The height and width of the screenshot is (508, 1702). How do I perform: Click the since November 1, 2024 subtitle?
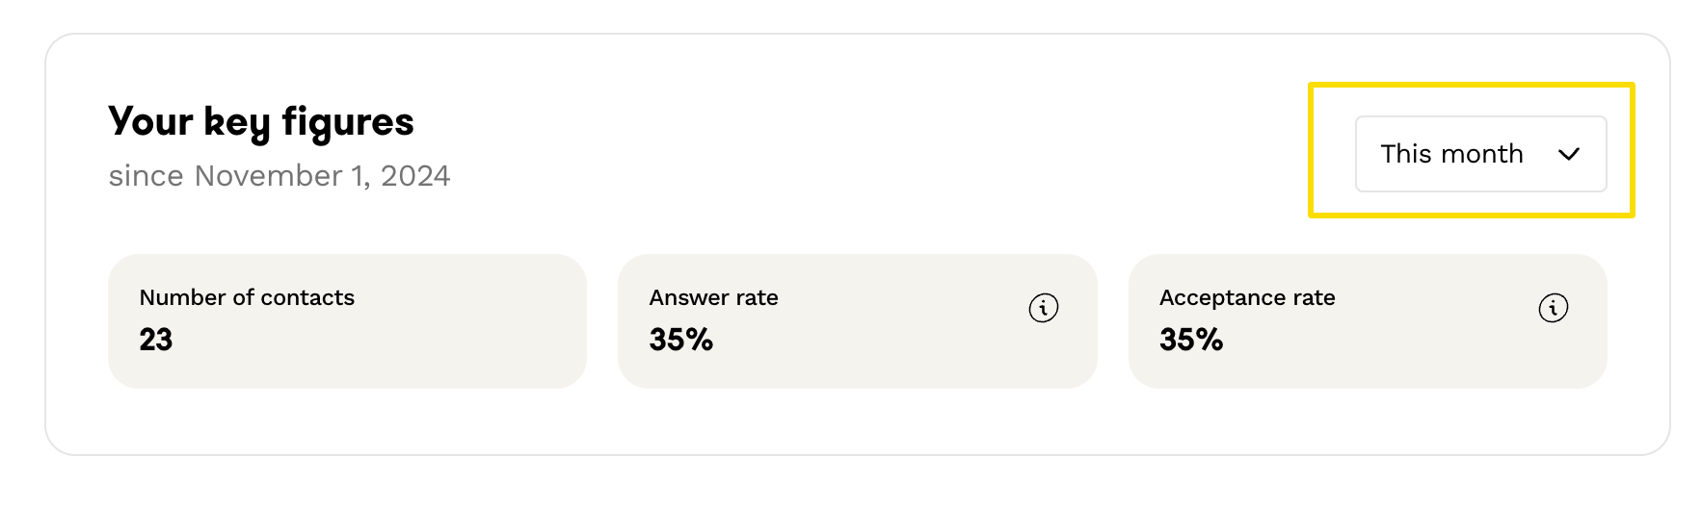[279, 176]
